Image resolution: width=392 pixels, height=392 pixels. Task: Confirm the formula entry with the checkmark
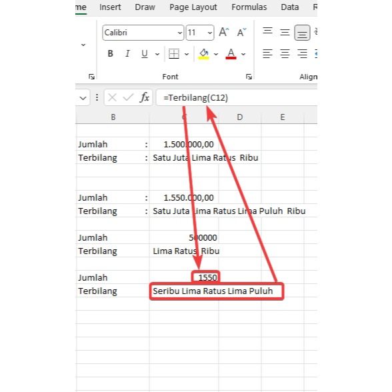(128, 97)
